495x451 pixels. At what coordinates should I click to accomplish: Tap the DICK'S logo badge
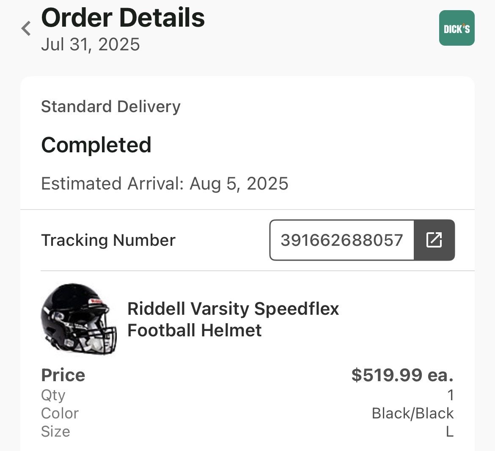coord(456,28)
